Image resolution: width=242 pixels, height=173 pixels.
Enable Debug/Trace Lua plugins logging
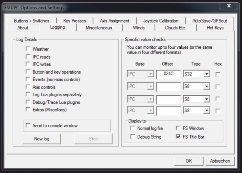click(28, 102)
